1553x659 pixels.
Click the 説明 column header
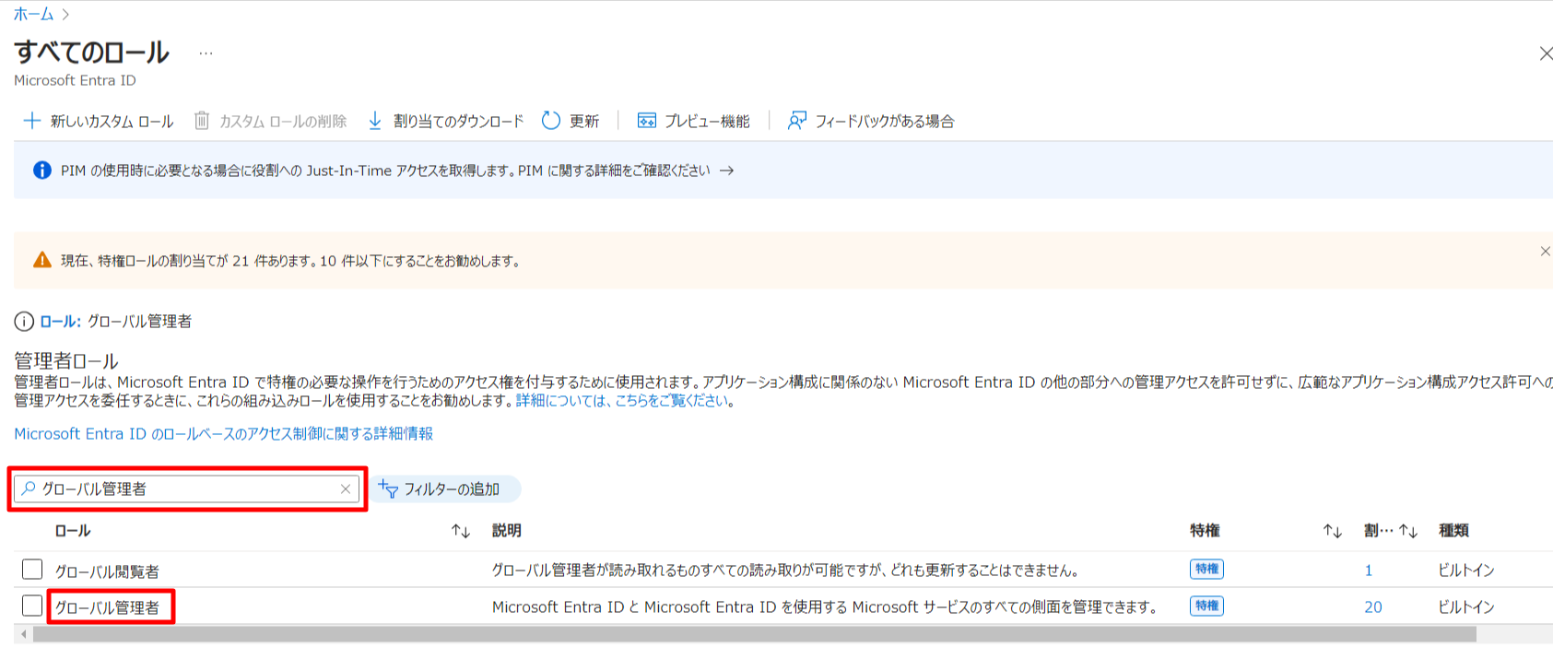click(507, 531)
